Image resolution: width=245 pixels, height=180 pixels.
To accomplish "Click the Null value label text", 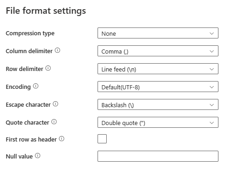I will [19, 156].
